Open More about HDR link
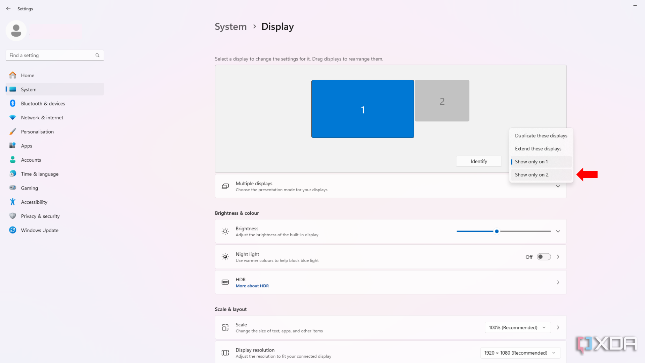 pos(252,285)
